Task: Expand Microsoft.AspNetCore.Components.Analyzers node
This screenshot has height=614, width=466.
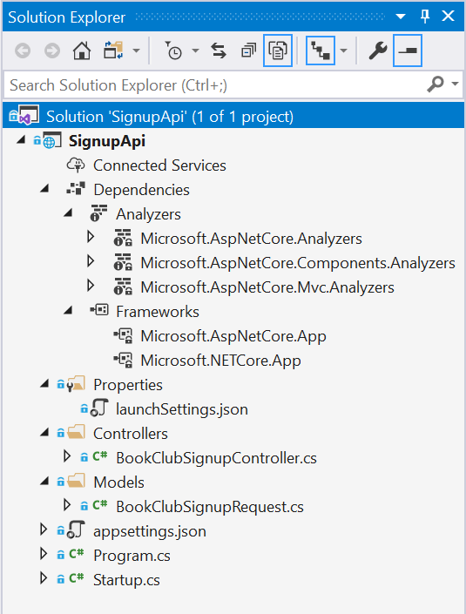Action: point(91,261)
